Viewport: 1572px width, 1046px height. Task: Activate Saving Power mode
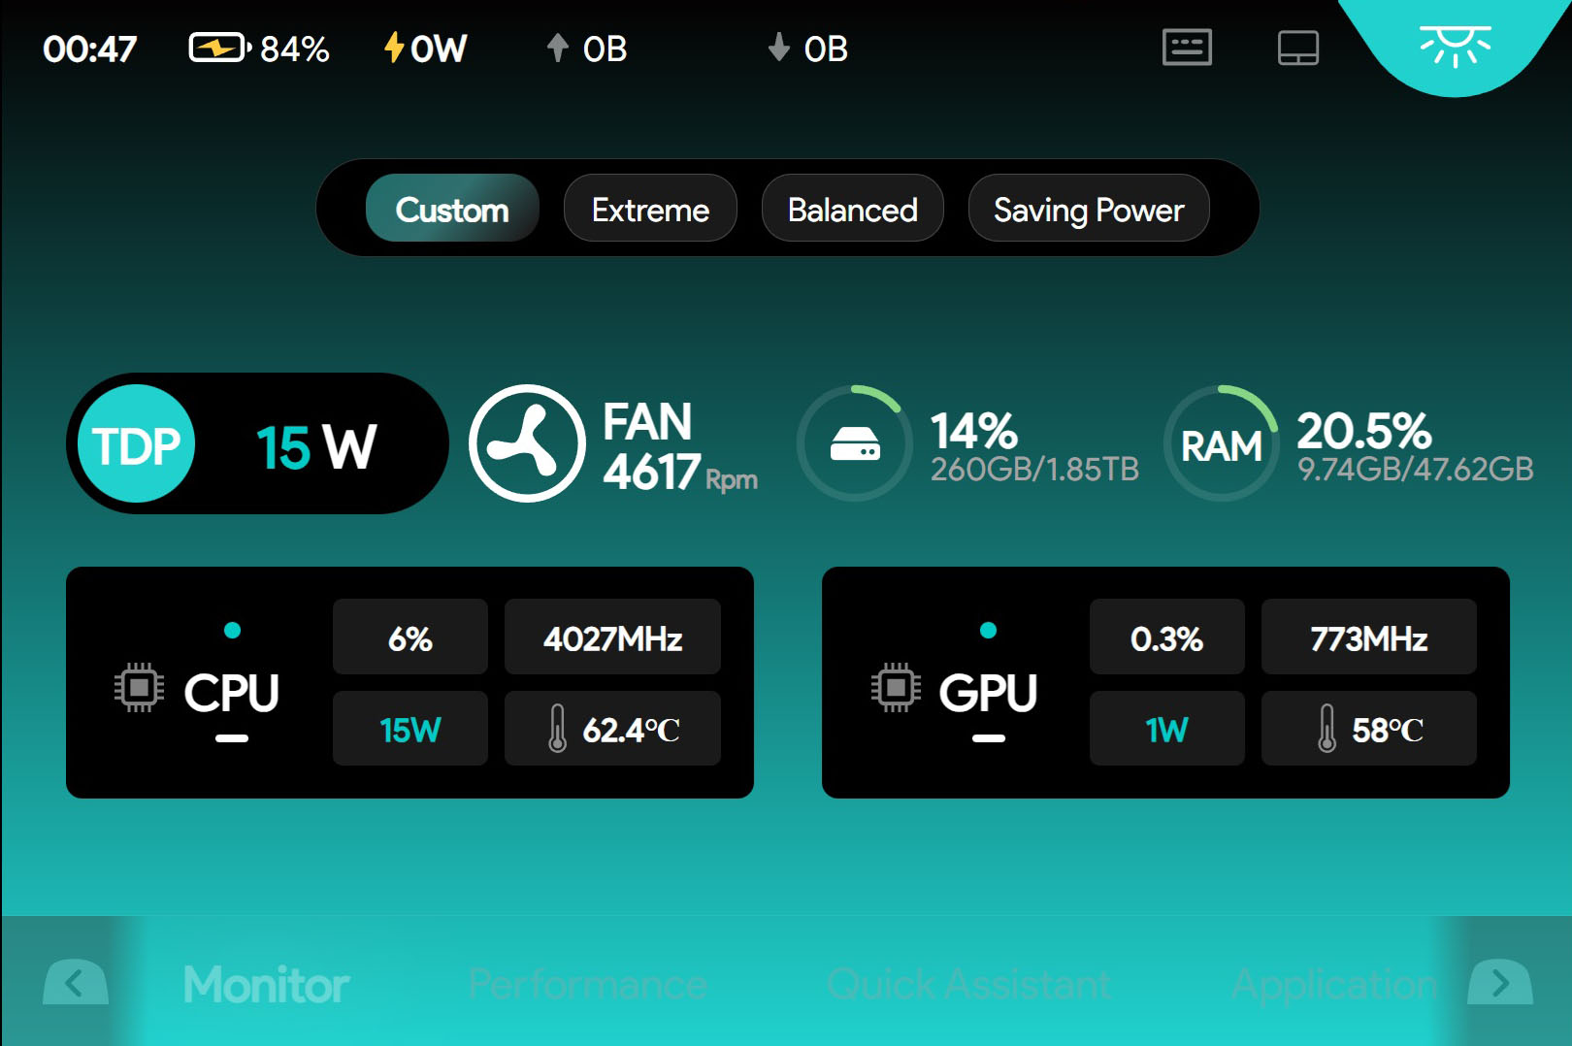click(1088, 209)
